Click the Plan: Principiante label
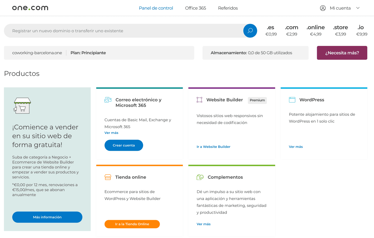The height and width of the screenshot is (238, 374). pyautogui.click(x=88, y=53)
